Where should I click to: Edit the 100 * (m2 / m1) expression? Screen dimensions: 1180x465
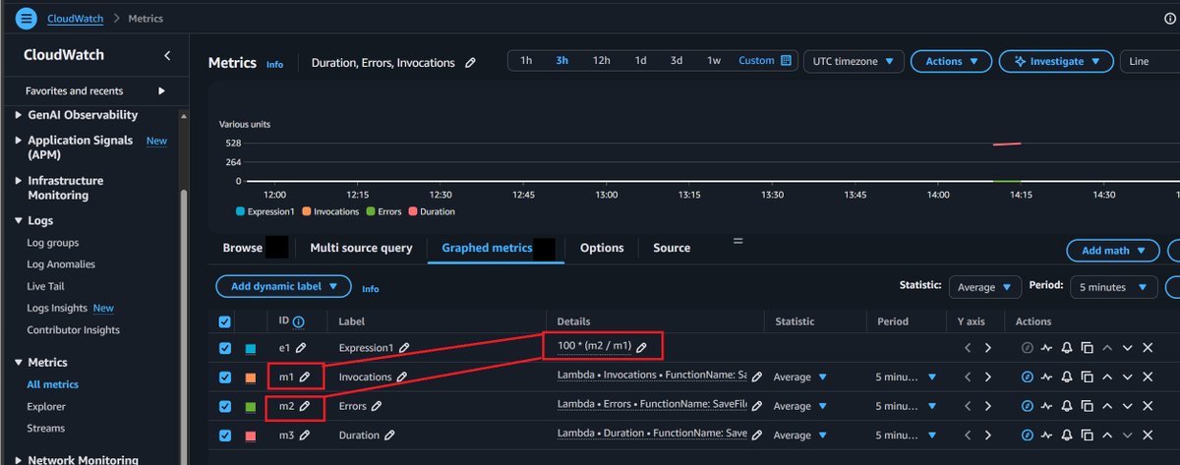pos(641,347)
